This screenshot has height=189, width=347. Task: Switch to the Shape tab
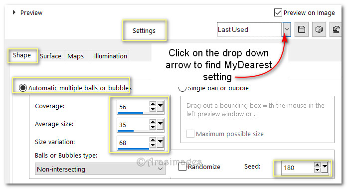[x=22, y=55]
